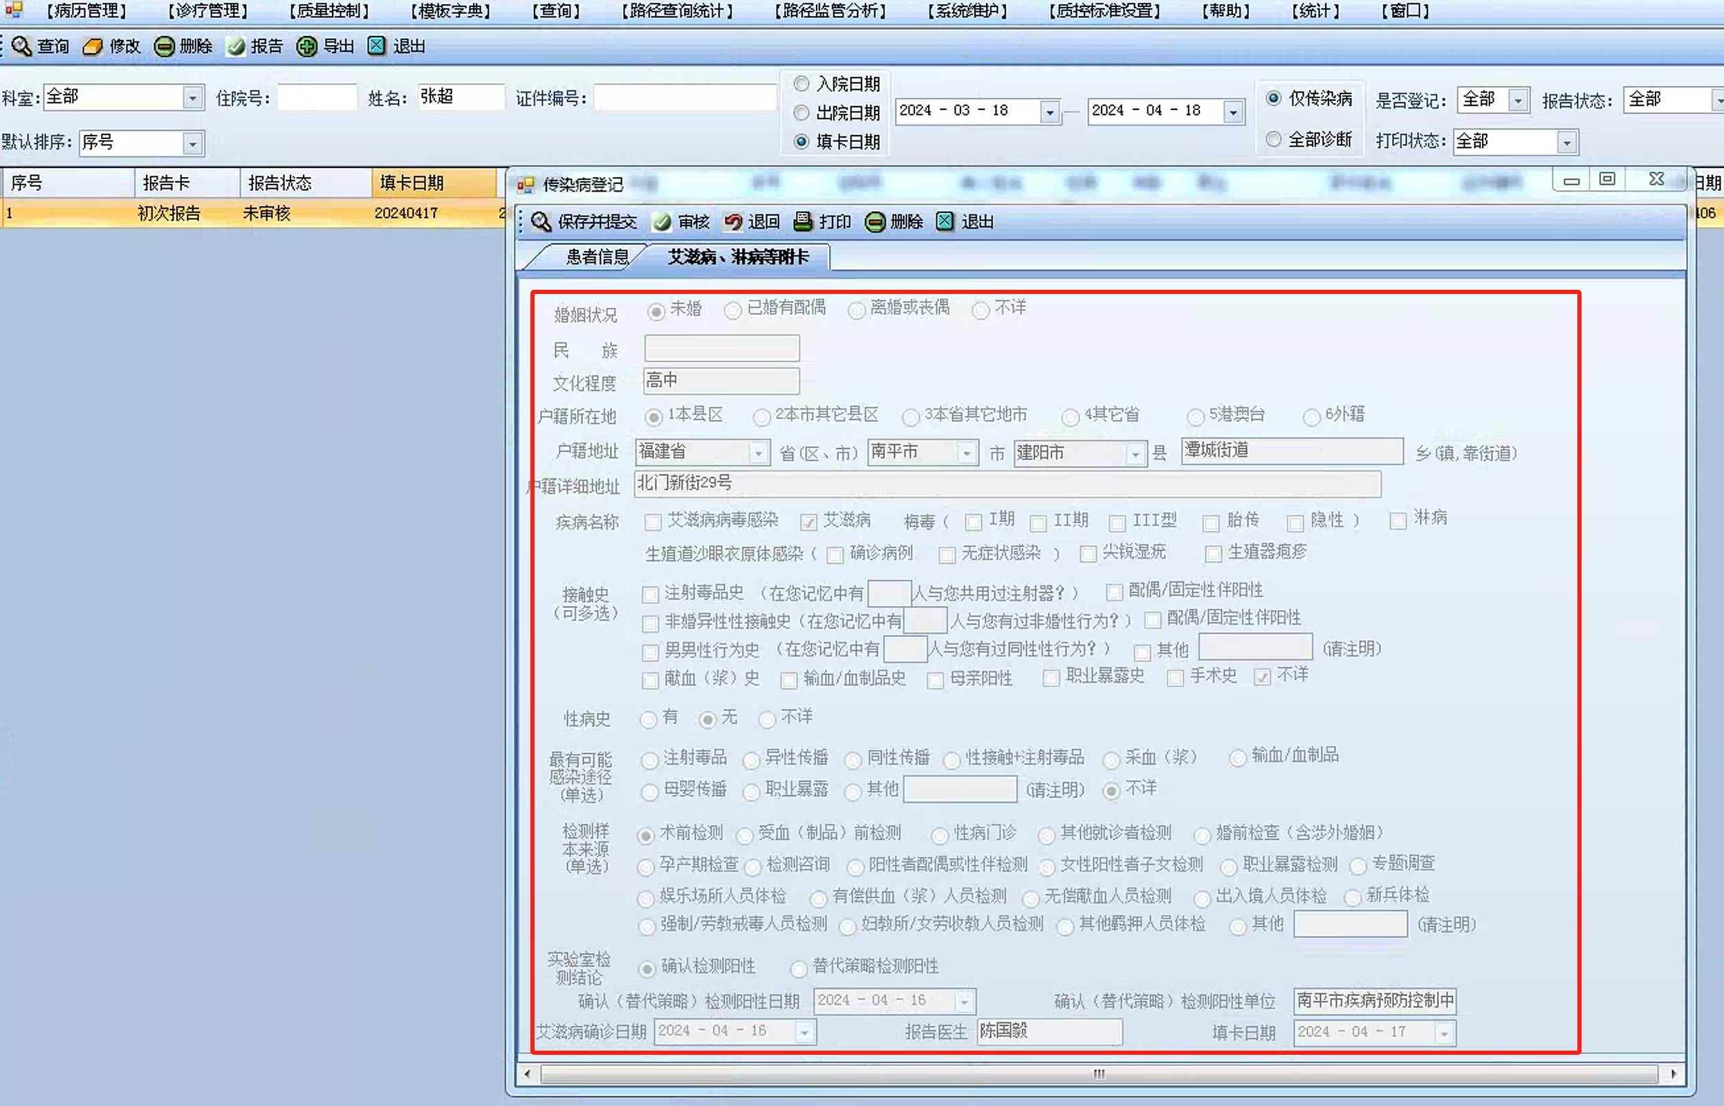Click the 姓名 input field
The height and width of the screenshot is (1106, 1724).
point(461,97)
